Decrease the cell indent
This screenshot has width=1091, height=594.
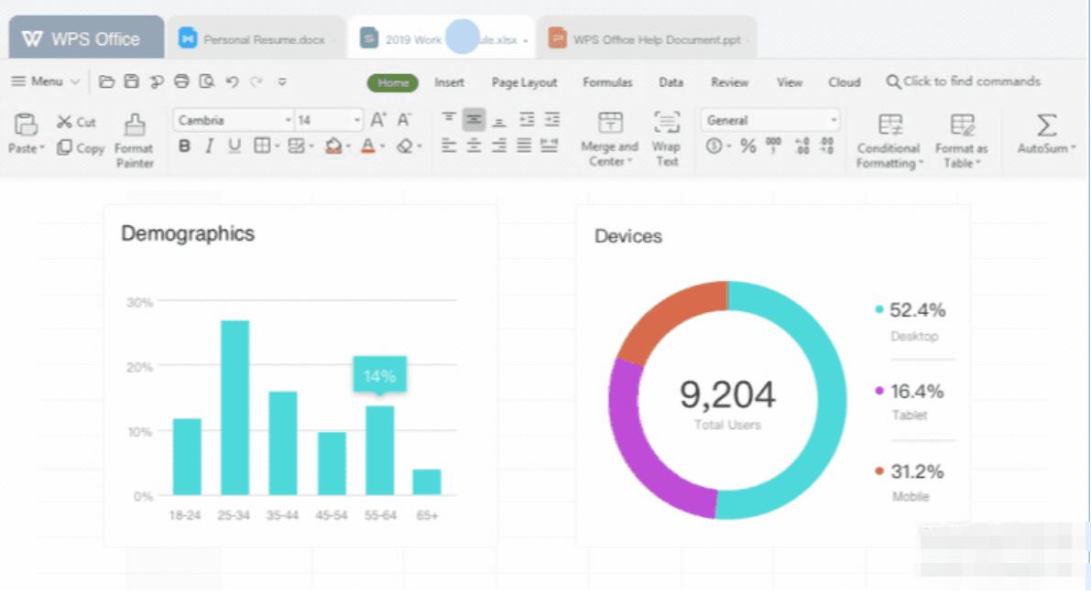[x=527, y=120]
